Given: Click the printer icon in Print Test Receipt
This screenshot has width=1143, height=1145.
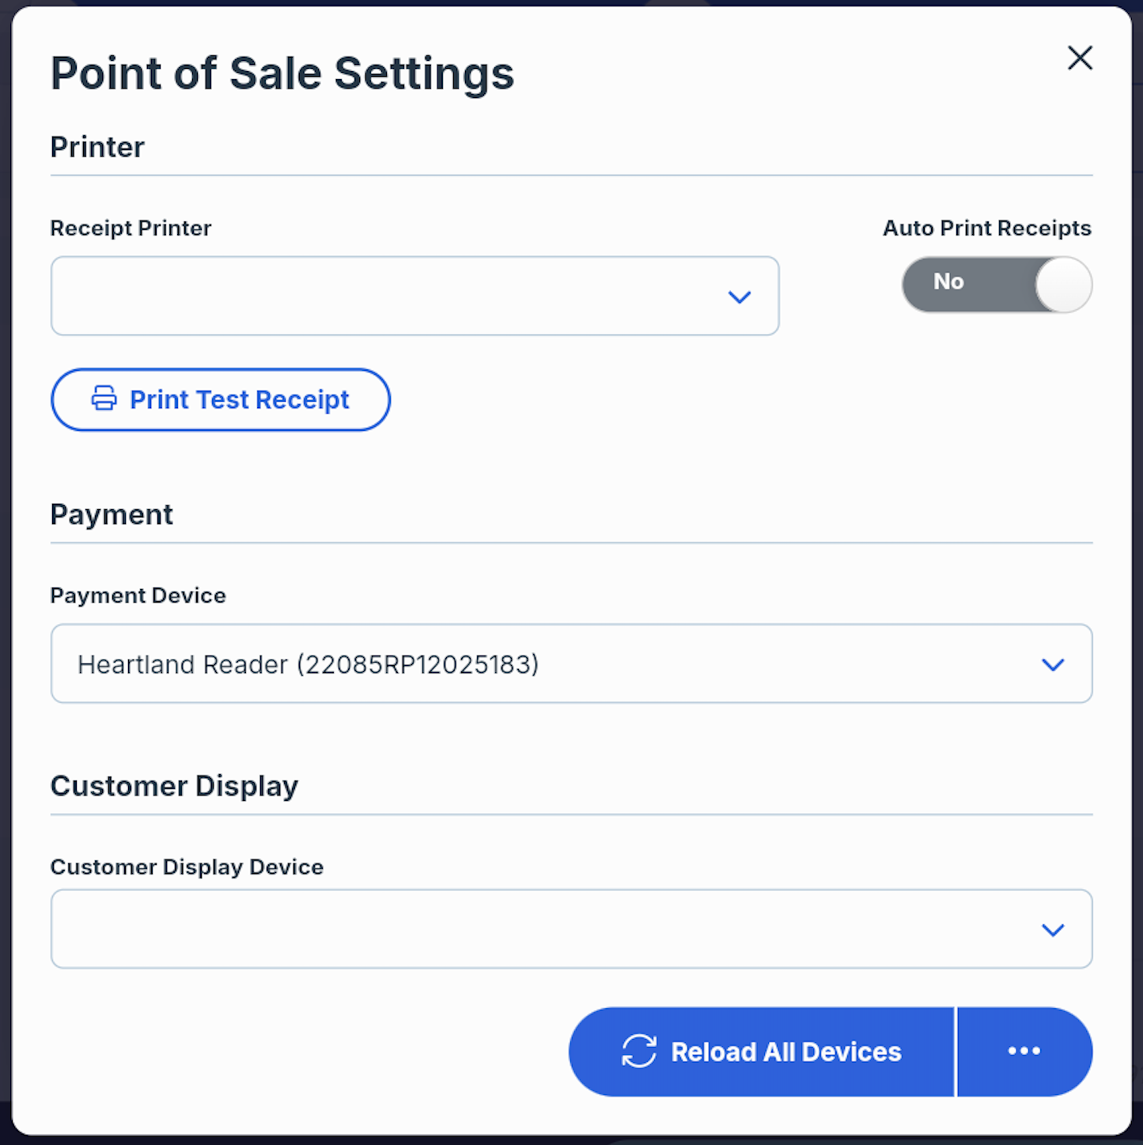Looking at the screenshot, I should 104,399.
